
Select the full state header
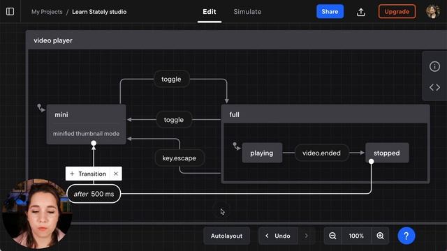(325, 114)
